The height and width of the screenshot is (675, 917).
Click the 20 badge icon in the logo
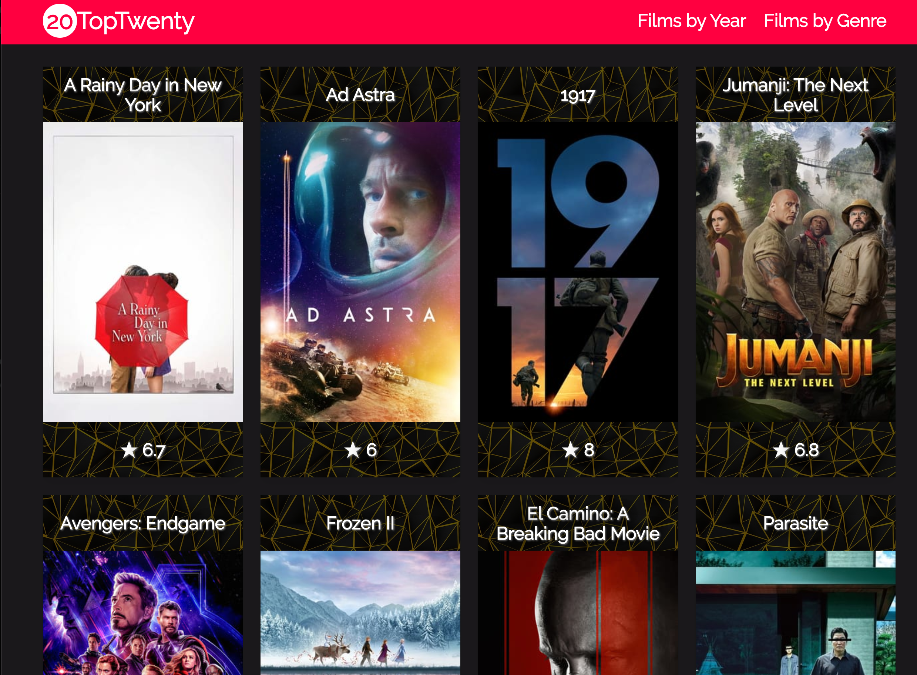(58, 21)
